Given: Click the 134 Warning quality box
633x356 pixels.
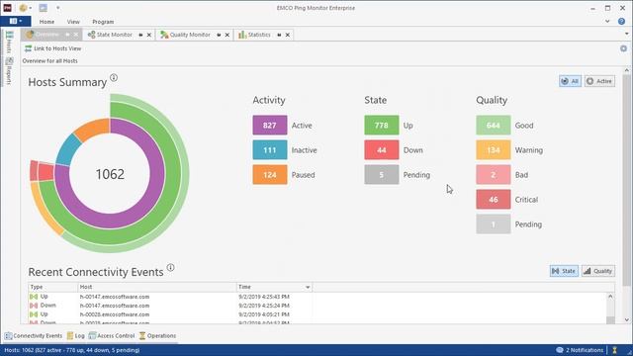Looking at the screenshot, I should (x=494, y=149).
